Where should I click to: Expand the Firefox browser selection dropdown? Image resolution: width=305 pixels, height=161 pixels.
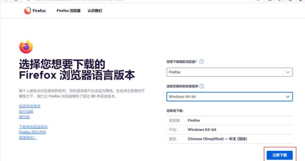click(230, 72)
